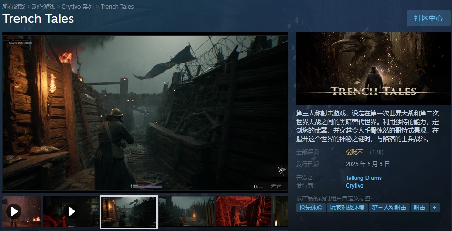
Task: Go to 动作游戏 breadcrumb
Action: [x=43, y=6]
